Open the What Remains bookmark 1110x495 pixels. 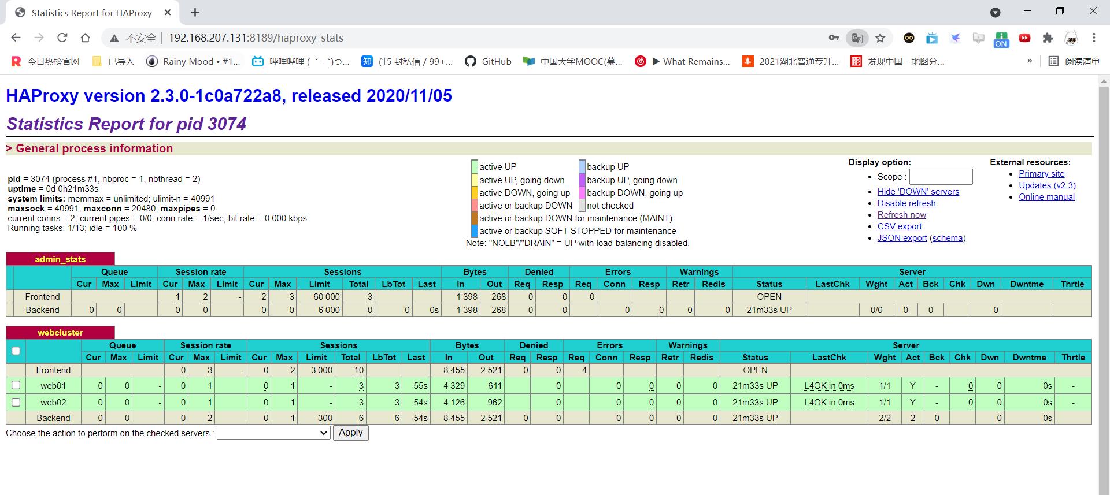[x=683, y=61]
